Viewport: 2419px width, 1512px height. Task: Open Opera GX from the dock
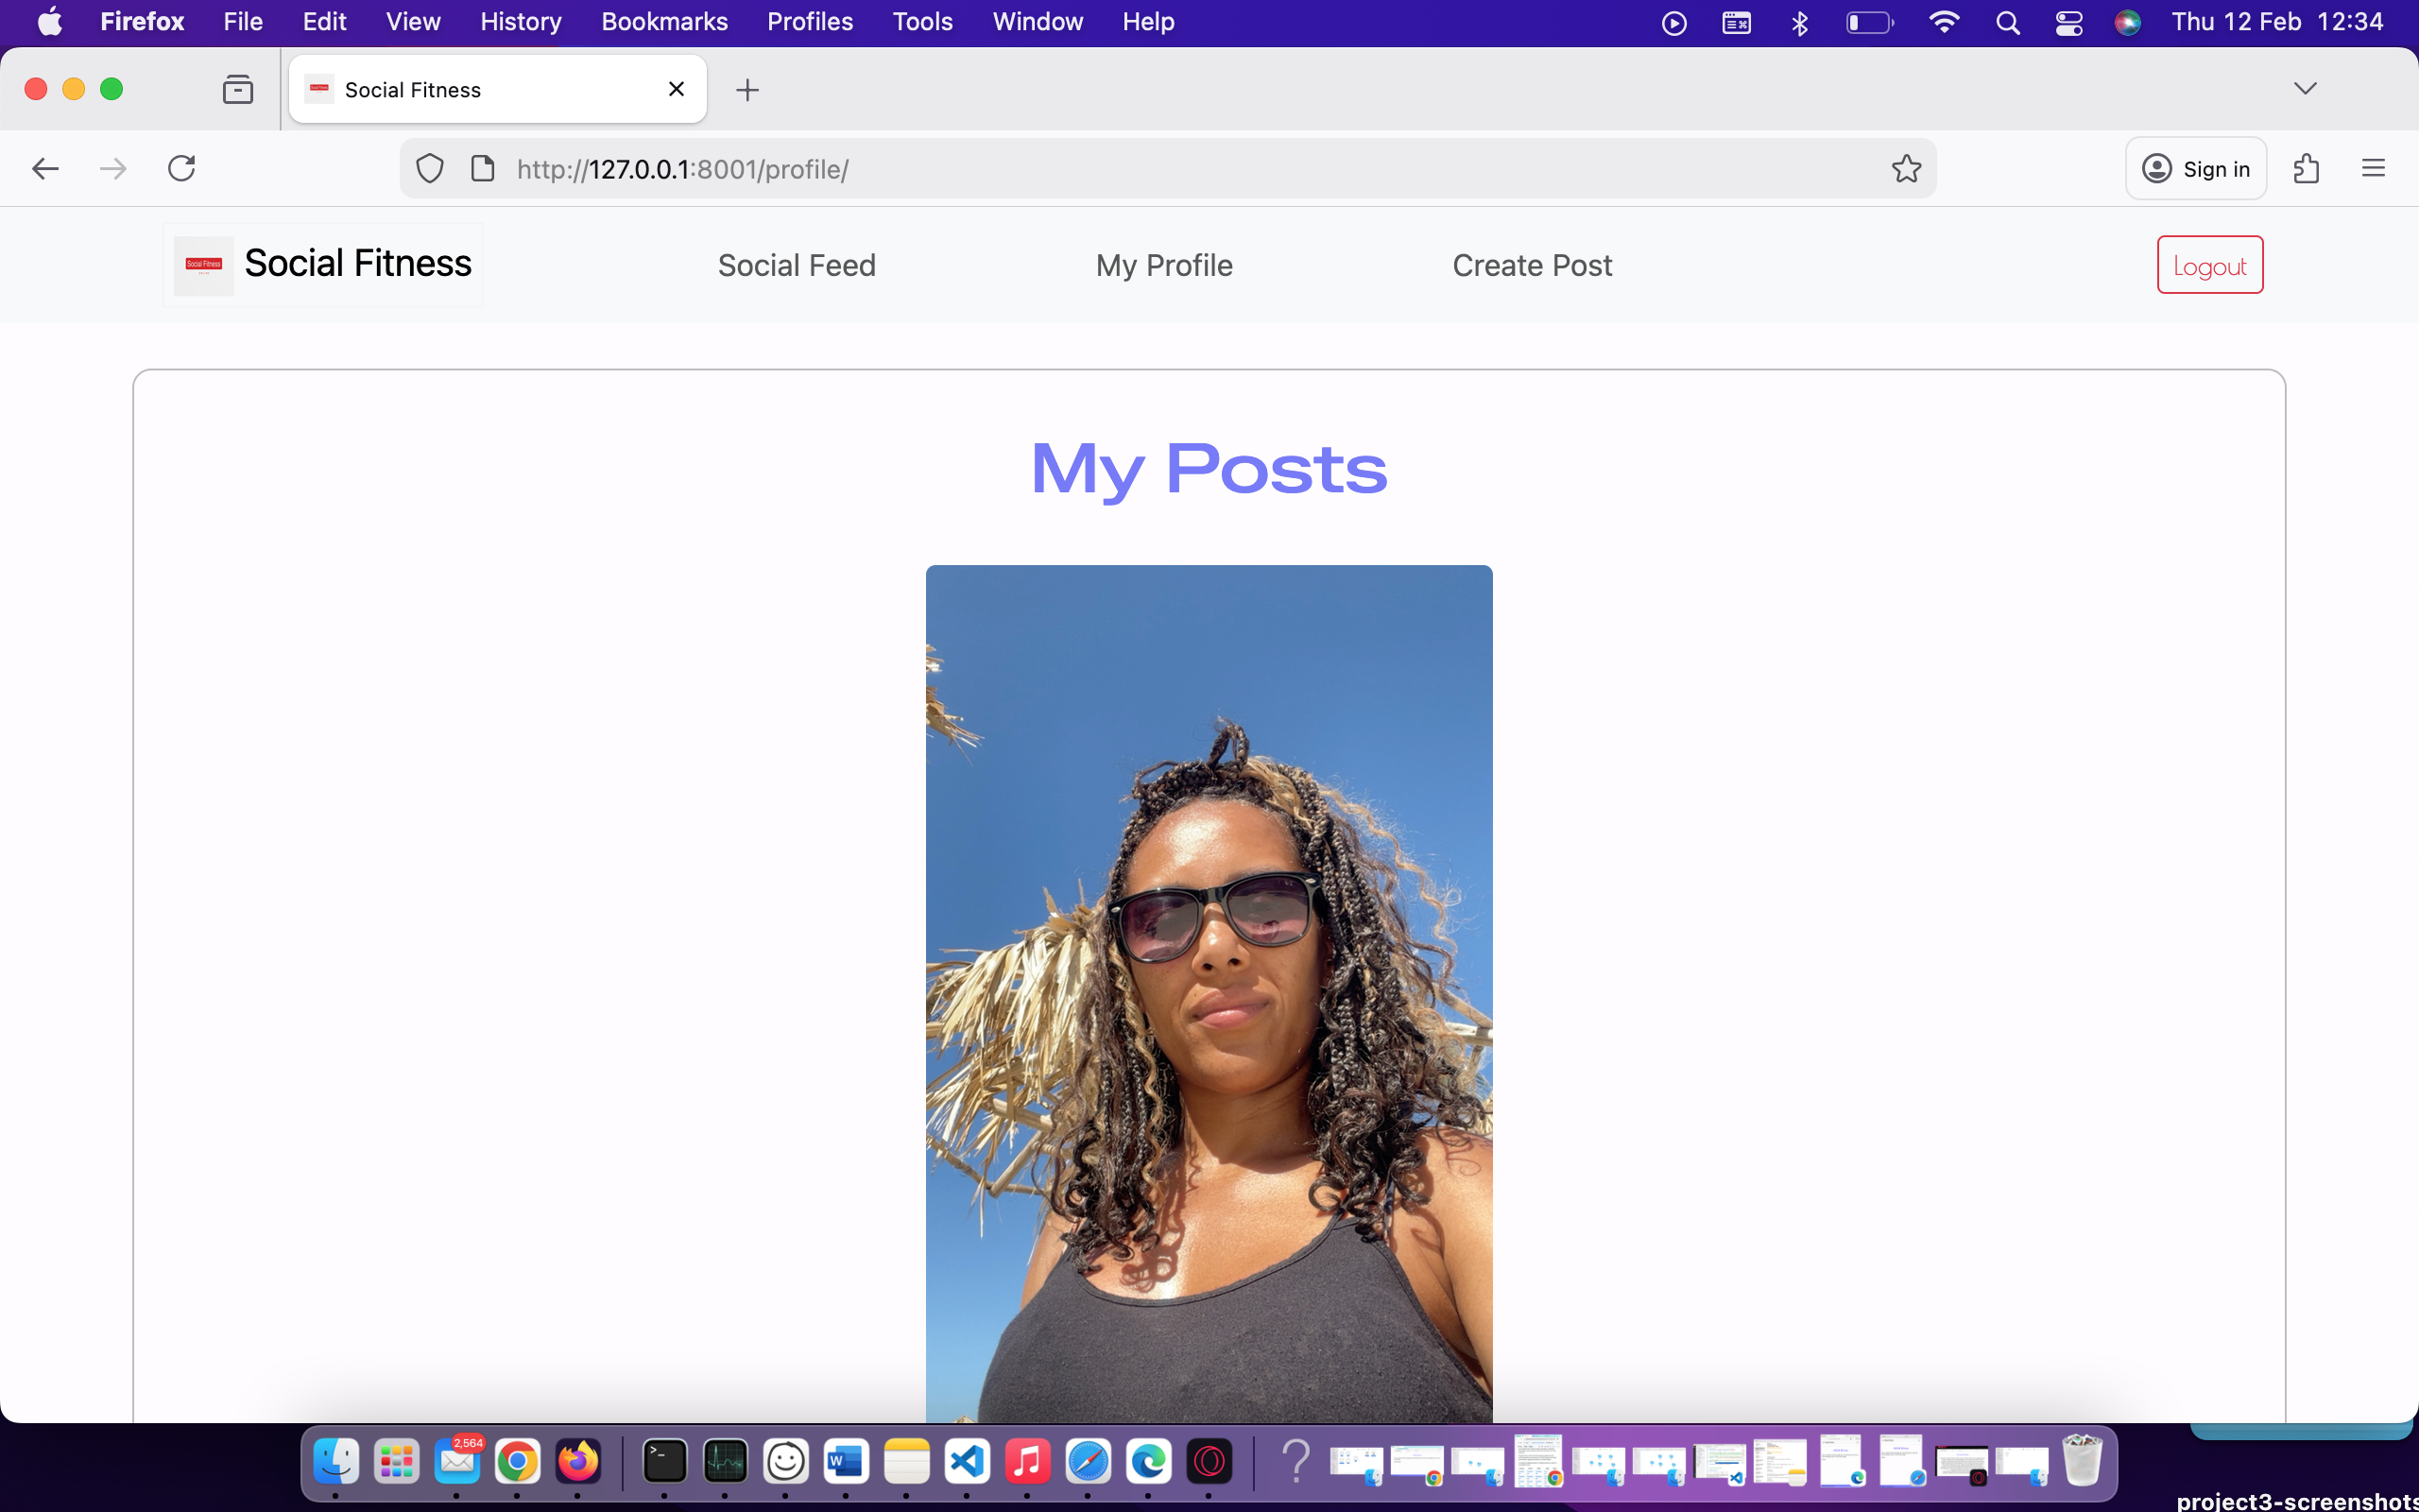tap(1209, 1461)
